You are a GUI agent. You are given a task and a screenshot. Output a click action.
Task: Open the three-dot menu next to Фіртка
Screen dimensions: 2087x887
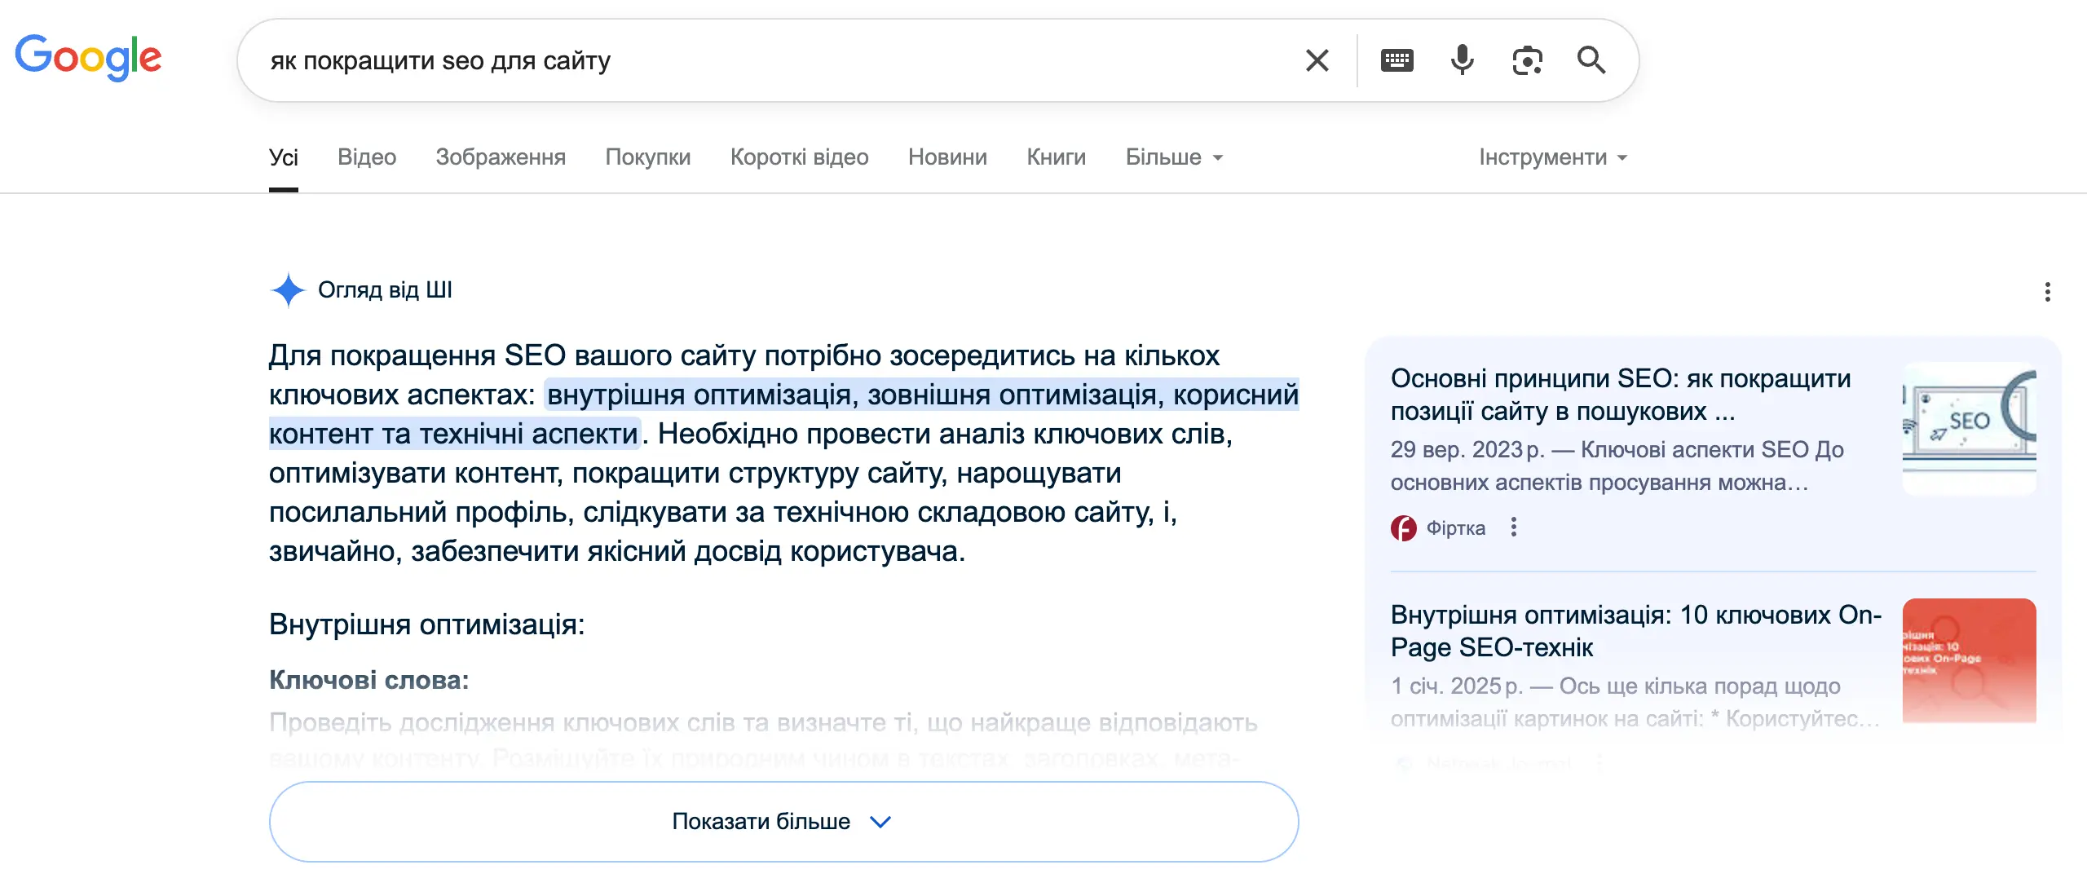click(1513, 527)
